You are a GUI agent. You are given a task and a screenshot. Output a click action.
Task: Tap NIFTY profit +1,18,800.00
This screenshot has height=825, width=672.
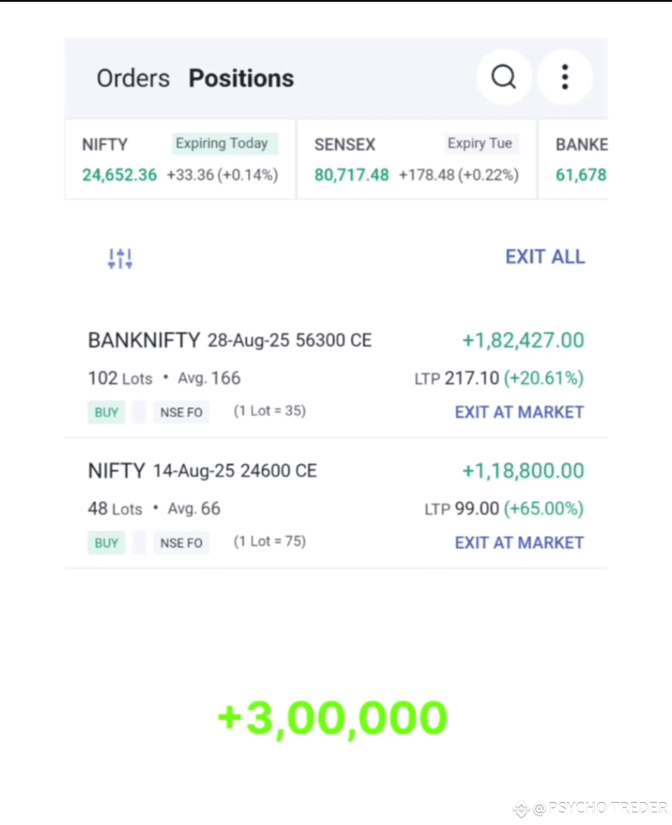tap(523, 471)
